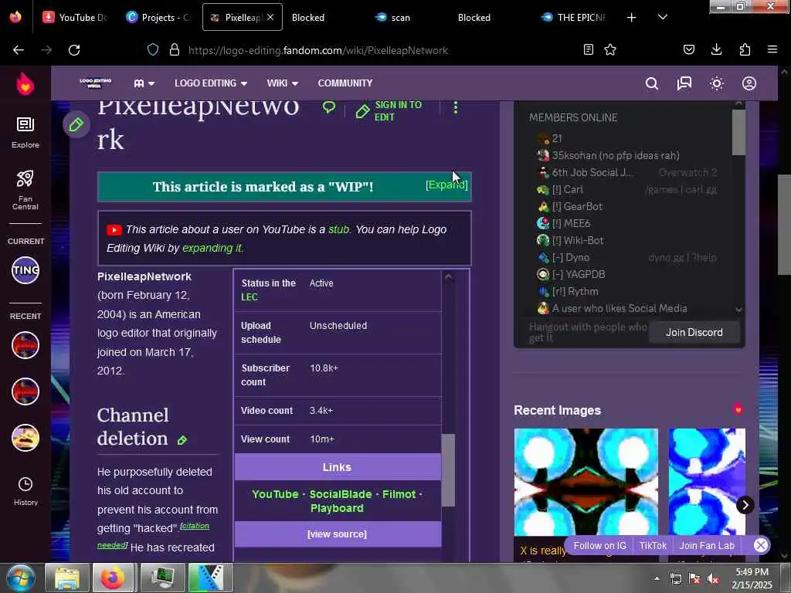The height and width of the screenshot is (593, 791).
Task: Open the Playboard link
Action: 337,508
